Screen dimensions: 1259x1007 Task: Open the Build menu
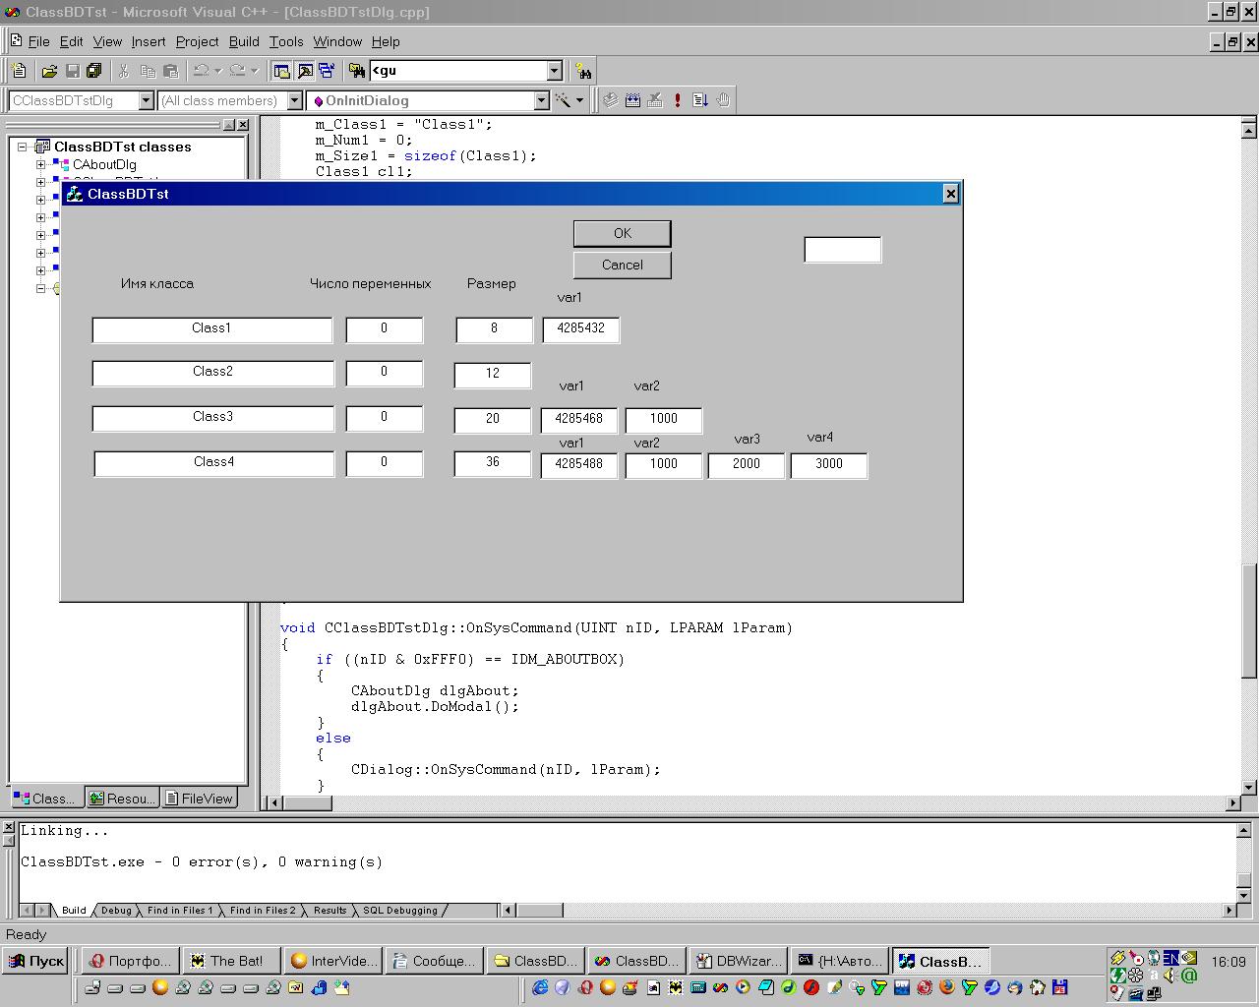pos(244,41)
